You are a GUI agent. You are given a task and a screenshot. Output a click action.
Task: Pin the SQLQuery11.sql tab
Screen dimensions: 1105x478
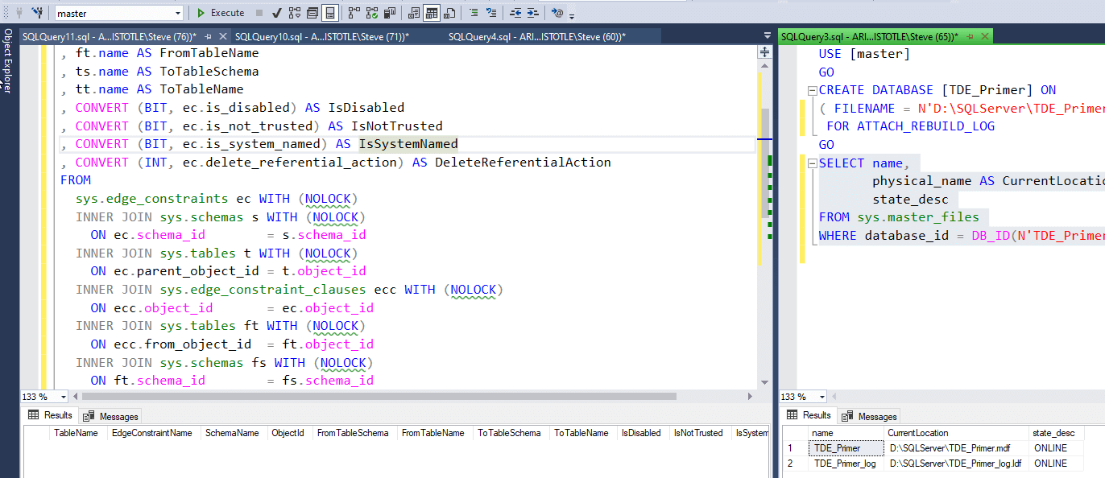click(209, 36)
